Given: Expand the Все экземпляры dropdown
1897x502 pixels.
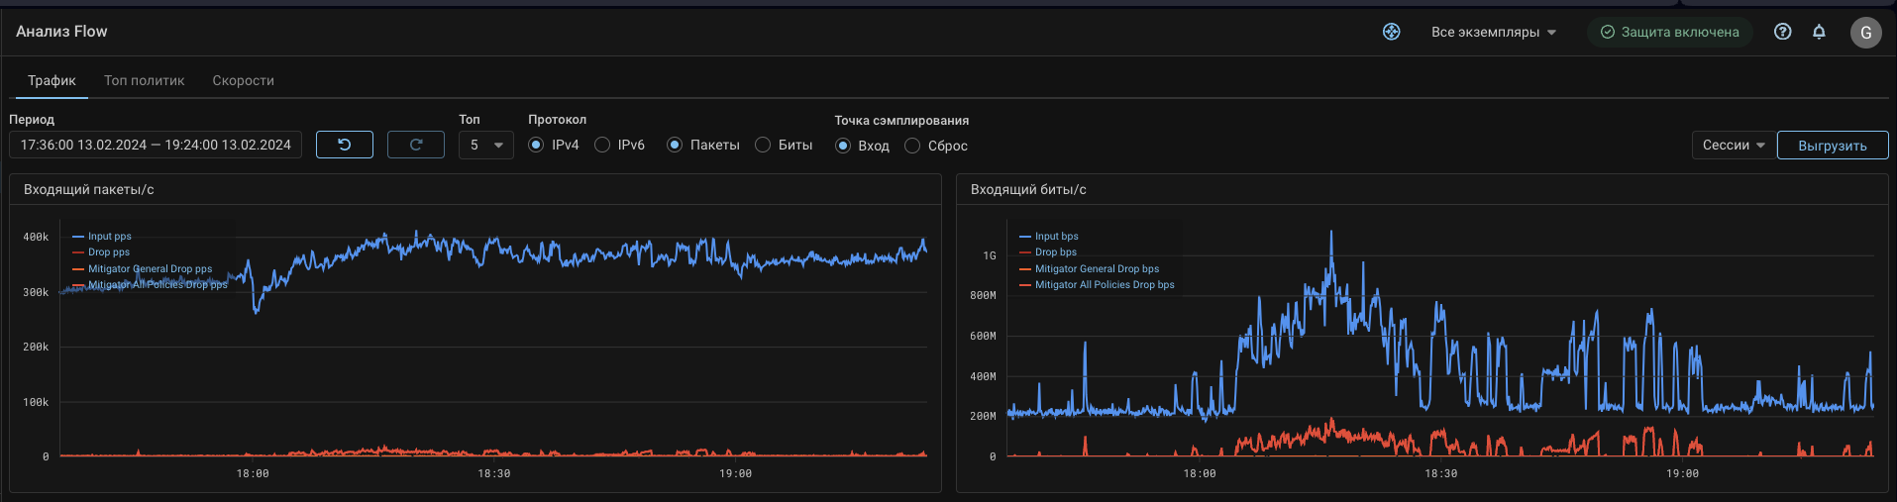Looking at the screenshot, I should tap(1493, 32).
